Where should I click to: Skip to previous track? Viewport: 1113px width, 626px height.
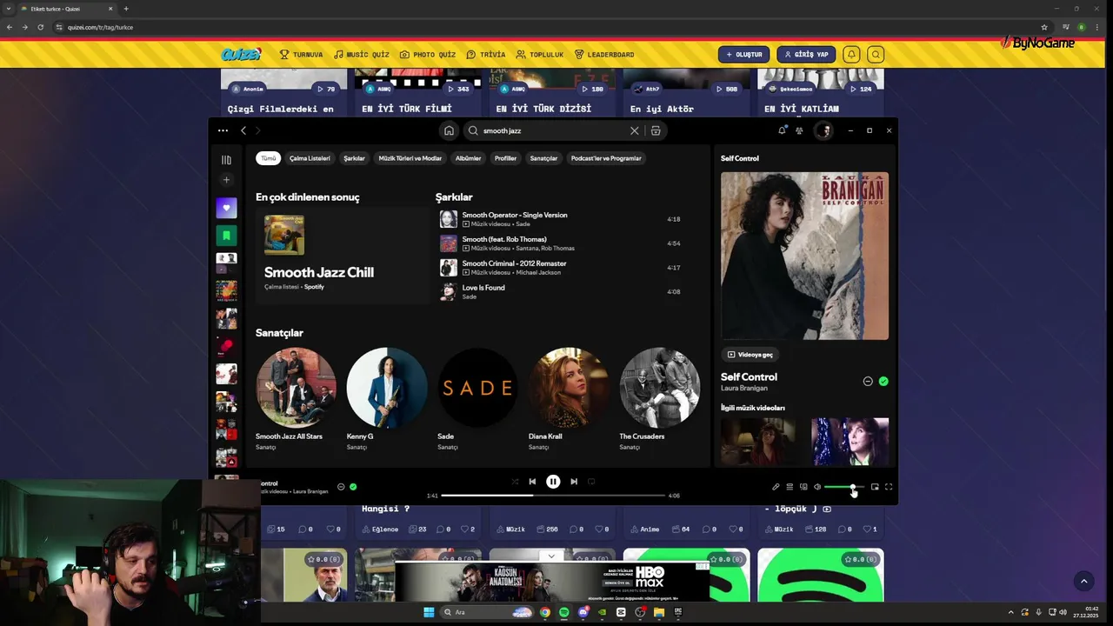tap(532, 482)
